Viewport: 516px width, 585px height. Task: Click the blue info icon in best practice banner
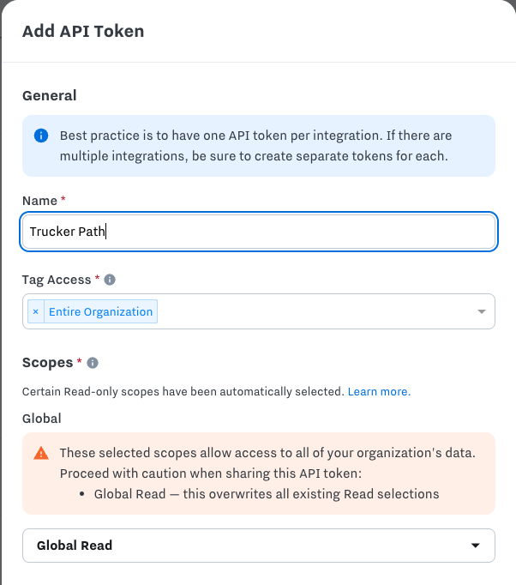(40, 136)
